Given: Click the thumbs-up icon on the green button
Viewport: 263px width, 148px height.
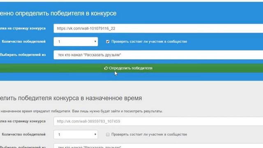Looking at the screenshot, I should 106,68.
